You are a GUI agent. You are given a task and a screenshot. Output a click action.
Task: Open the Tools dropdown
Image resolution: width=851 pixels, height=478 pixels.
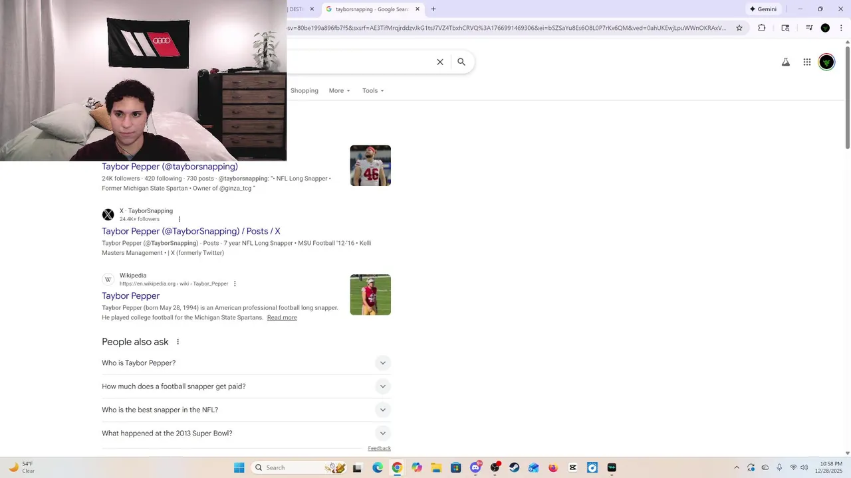(x=373, y=90)
